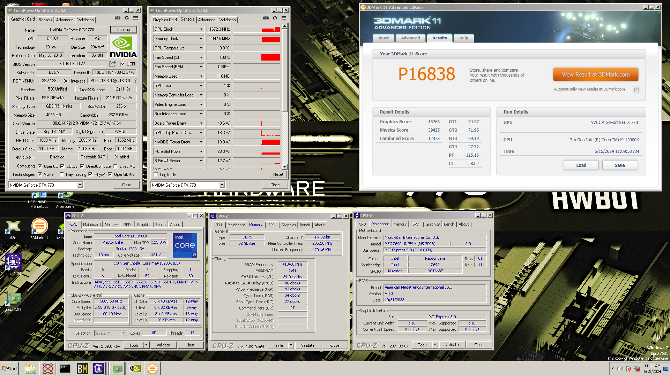Screen dimensions: 670x376
Task: Click the refresh icon in GPU-Z Graphics Card window
Action: coord(126,18)
